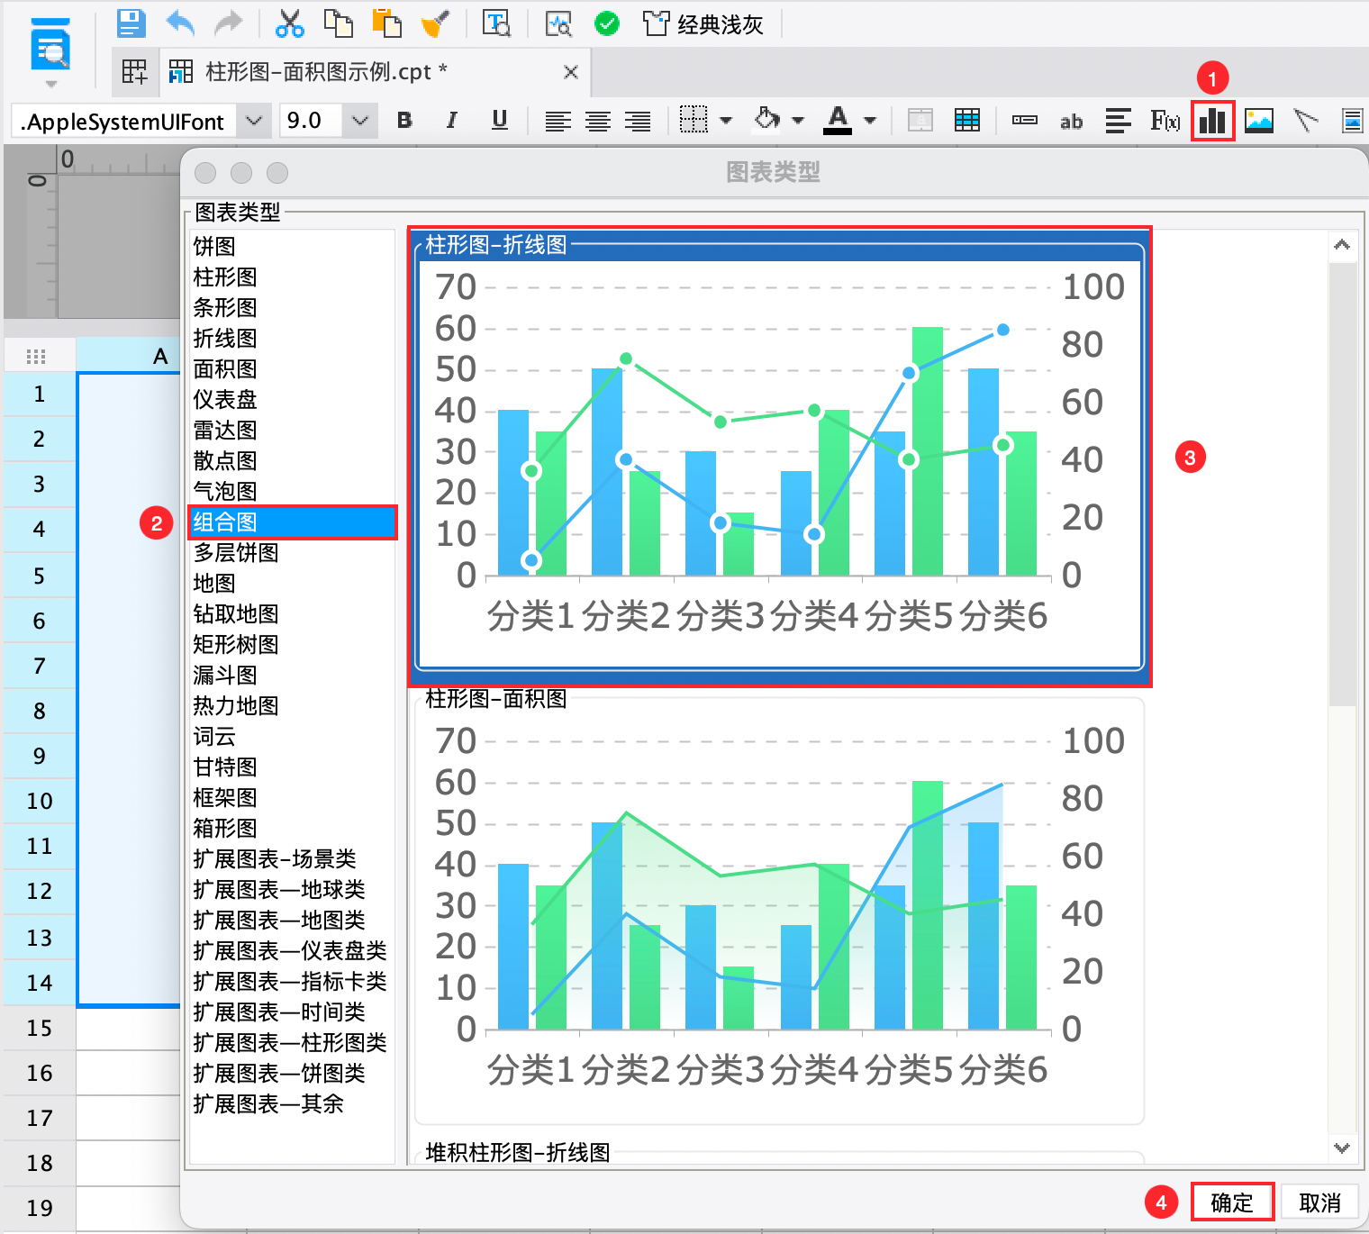
Task: Apply the font color A swatch
Action: [838, 120]
